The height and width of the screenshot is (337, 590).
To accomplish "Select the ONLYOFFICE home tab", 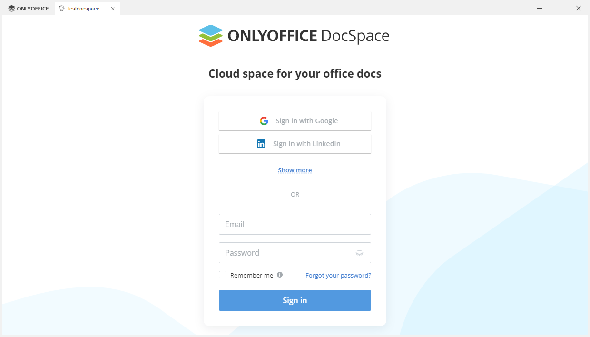I will 28,8.
